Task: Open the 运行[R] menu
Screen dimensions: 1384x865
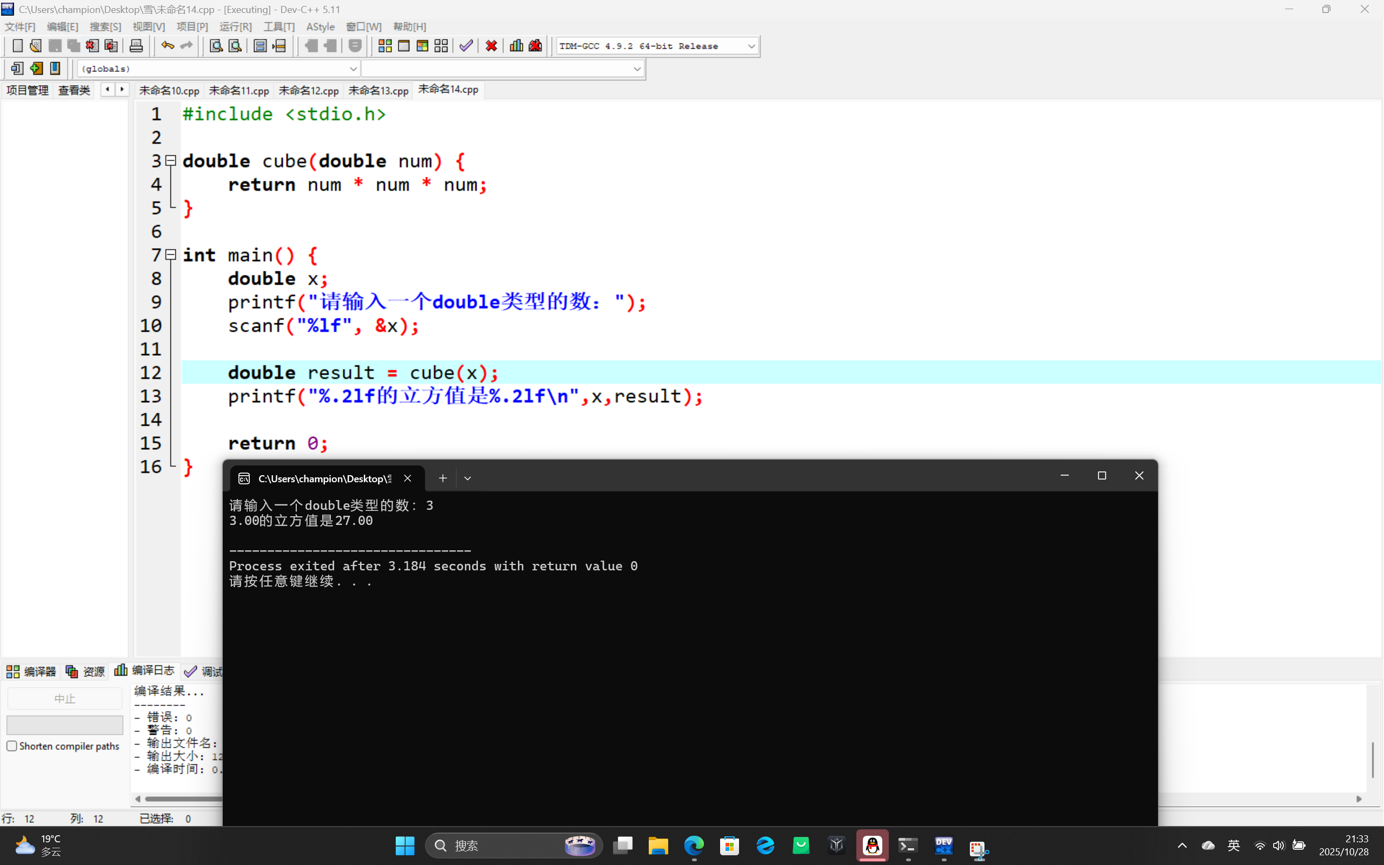Action: (x=235, y=27)
